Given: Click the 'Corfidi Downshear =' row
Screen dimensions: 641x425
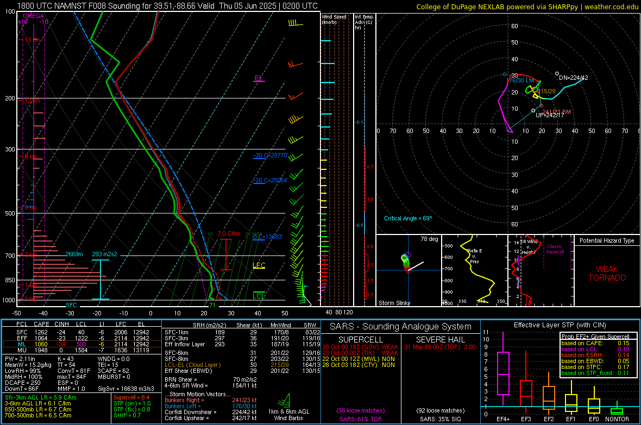Looking at the screenshot, I should tap(211, 412).
